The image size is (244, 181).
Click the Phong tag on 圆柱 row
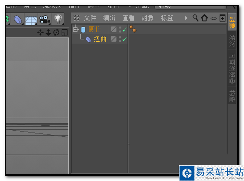(133, 29)
